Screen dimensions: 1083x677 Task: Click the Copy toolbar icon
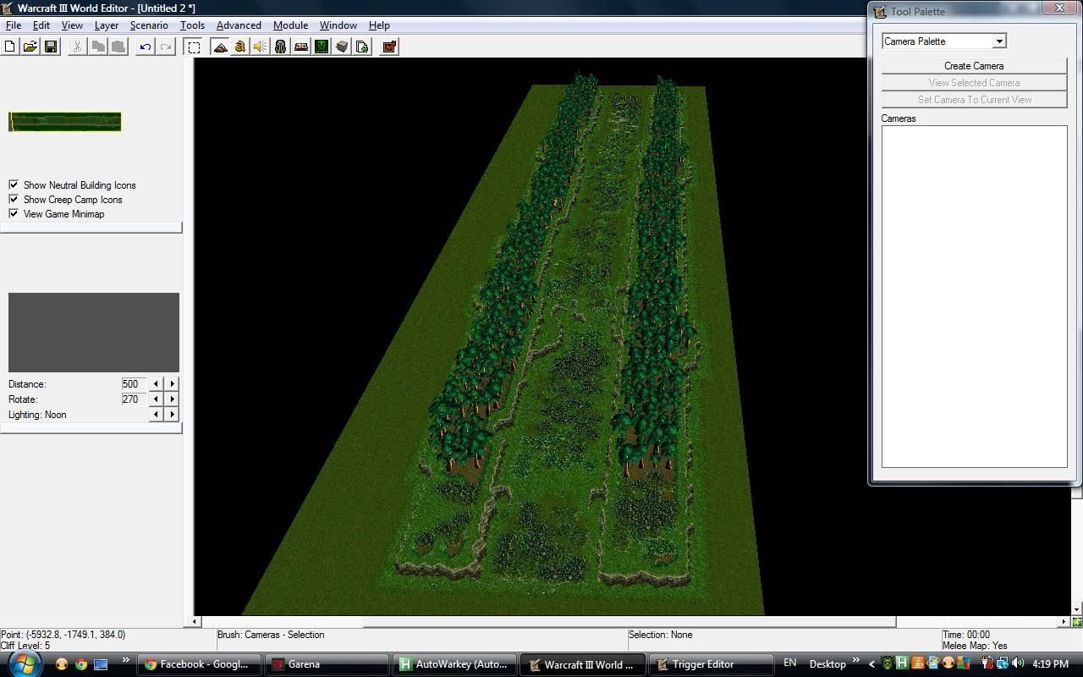click(98, 47)
